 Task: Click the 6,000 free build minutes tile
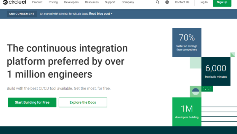pyautogui.click(x=216, y=71)
